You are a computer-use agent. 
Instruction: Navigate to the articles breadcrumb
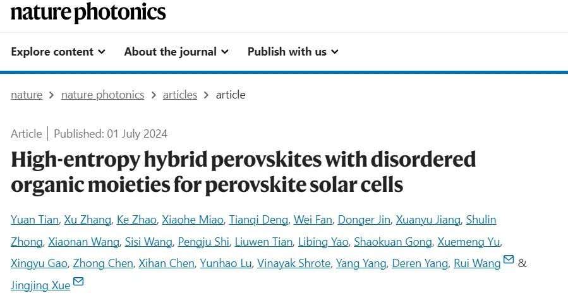pyautogui.click(x=180, y=95)
